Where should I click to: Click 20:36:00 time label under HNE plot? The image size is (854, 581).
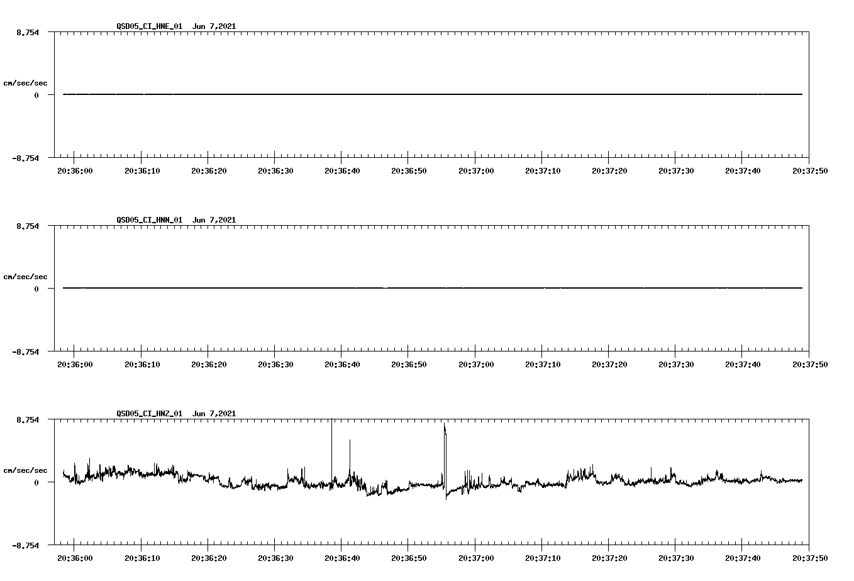click(75, 171)
